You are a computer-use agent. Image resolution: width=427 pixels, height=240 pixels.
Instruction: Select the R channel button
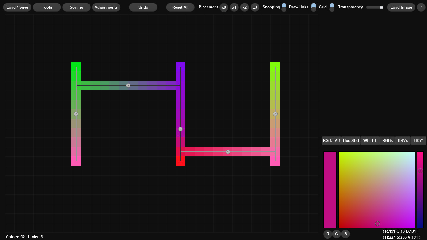click(x=328, y=234)
